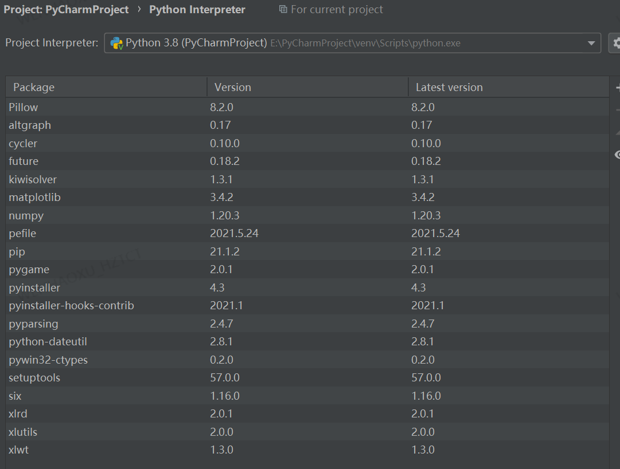Select the future package name
Image resolution: width=620 pixels, height=469 pixels.
[24, 161]
